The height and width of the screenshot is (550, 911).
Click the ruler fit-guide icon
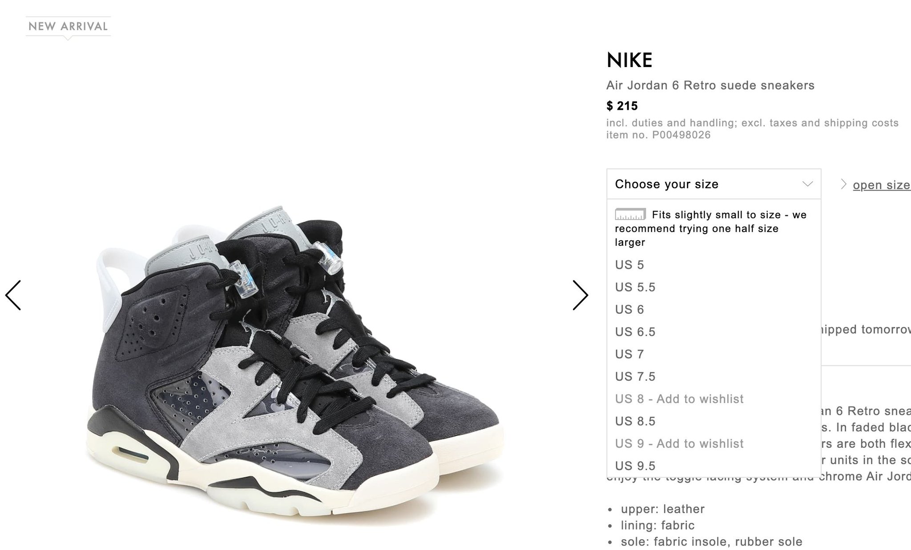pyautogui.click(x=630, y=214)
